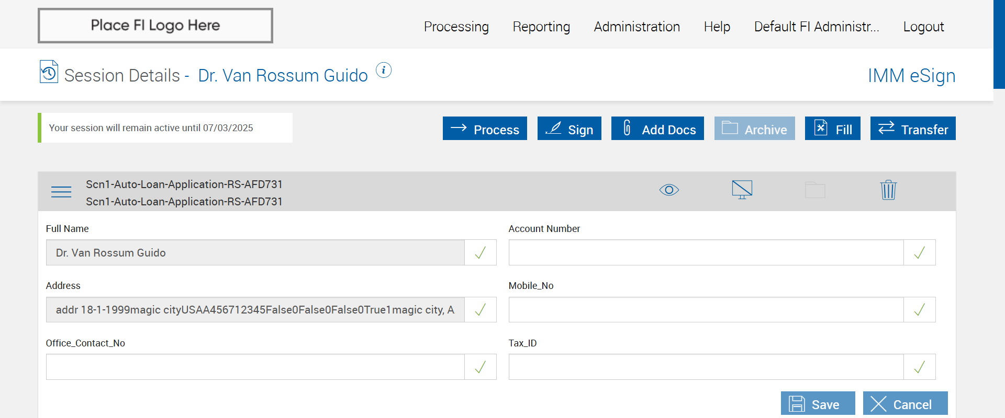The height and width of the screenshot is (418, 1005).
Task: Toggle the checkmark beside Full Name field
Action: pos(480,253)
